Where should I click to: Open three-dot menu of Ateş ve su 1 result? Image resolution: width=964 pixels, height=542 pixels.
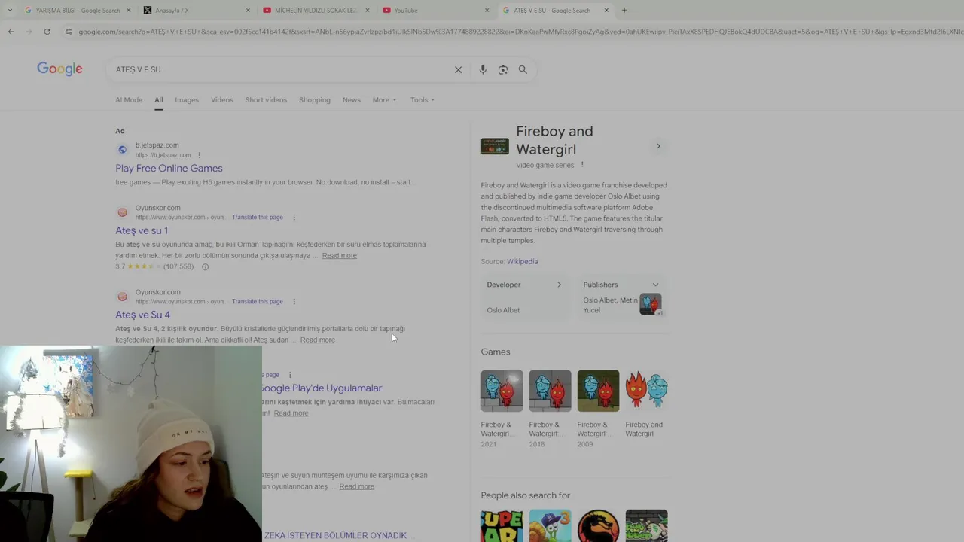point(294,217)
